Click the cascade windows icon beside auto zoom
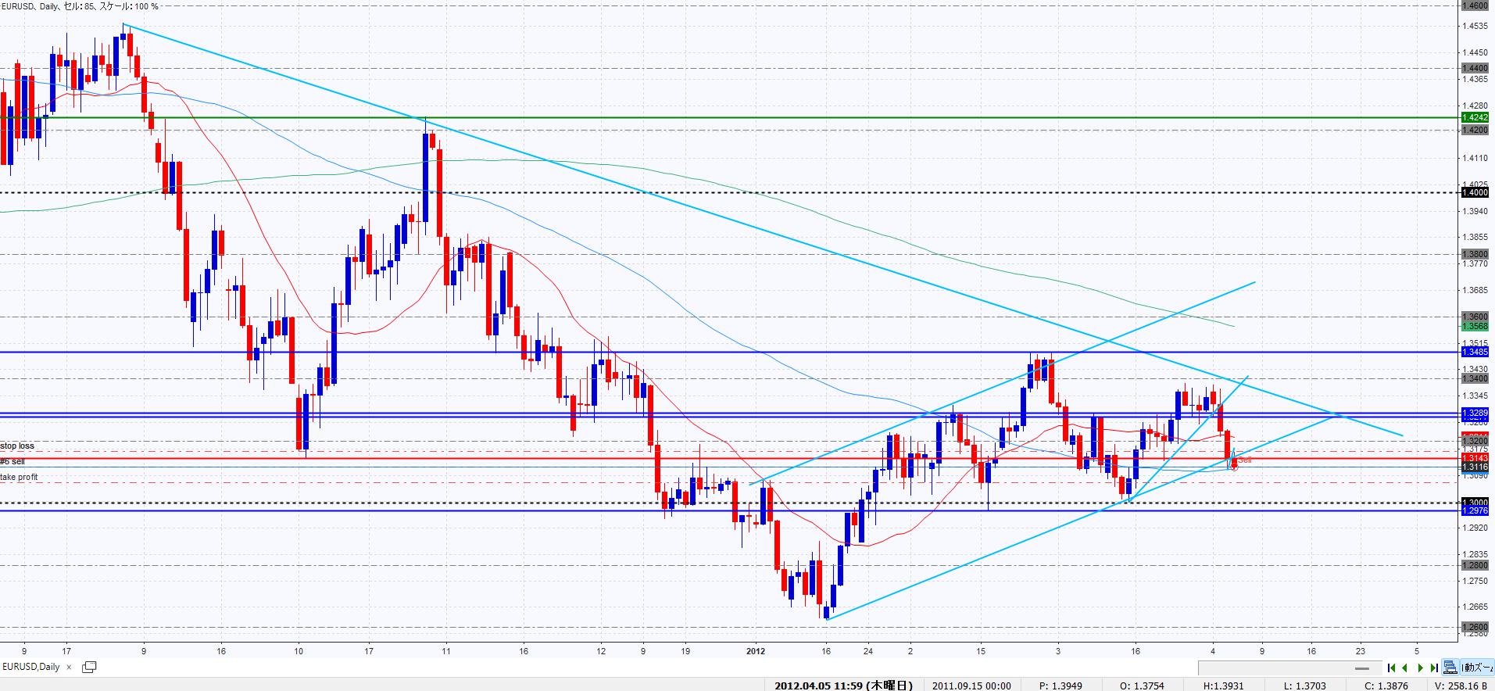Screen dimensions: 1495x691 1450,668
